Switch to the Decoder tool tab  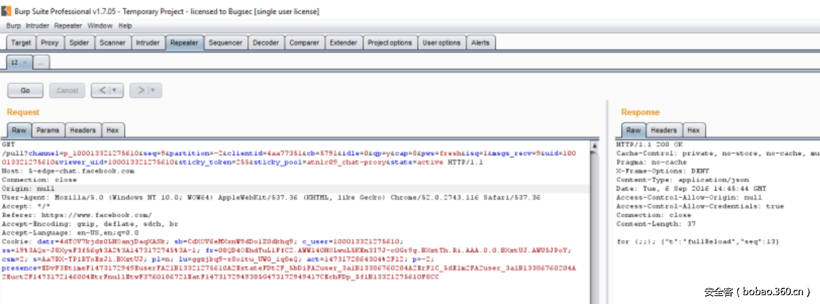coord(266,43)
